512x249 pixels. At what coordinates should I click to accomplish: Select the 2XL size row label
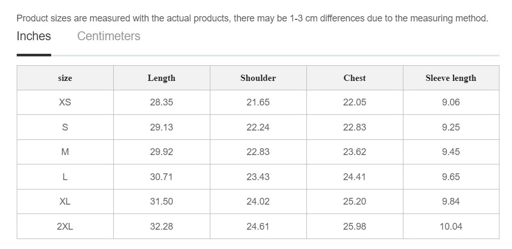coord(65,227)
